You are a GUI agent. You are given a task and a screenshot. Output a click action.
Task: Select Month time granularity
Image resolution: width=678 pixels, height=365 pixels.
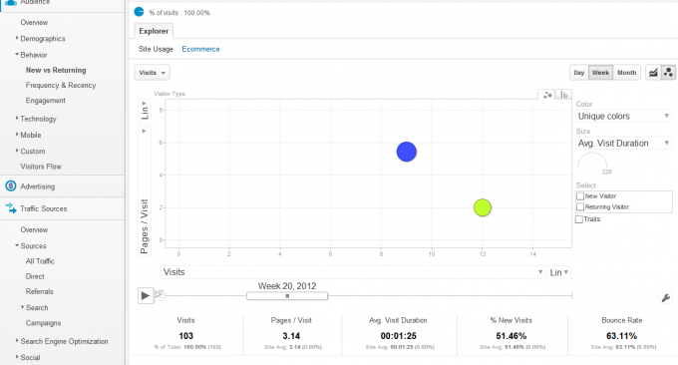(x=626, y=73)
